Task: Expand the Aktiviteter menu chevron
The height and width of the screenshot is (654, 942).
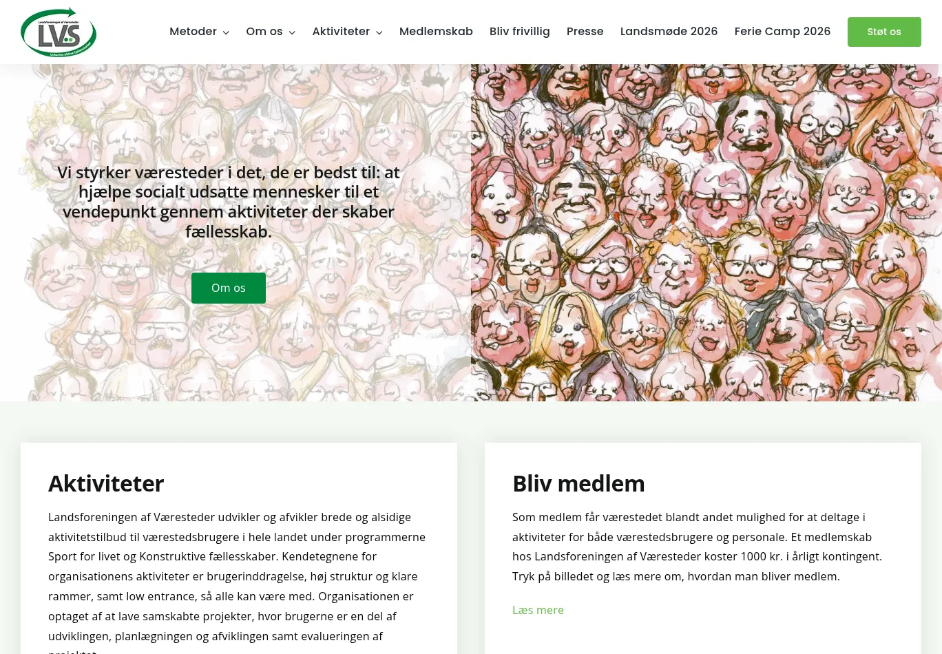Action: pos(379,32)
